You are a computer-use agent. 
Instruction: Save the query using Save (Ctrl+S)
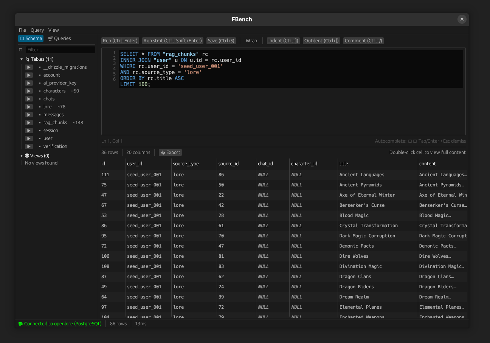tap(221, 40)
